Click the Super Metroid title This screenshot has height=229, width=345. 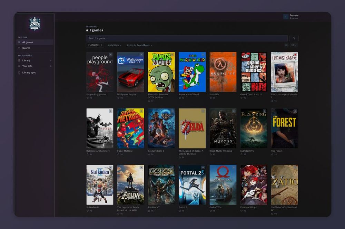125,151
